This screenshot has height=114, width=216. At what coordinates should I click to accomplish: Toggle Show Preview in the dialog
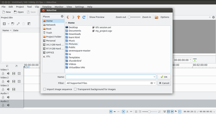97,17
